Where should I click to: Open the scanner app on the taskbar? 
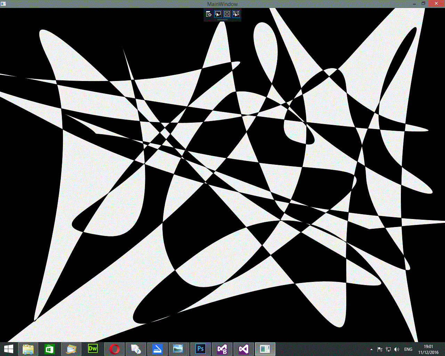157,349
